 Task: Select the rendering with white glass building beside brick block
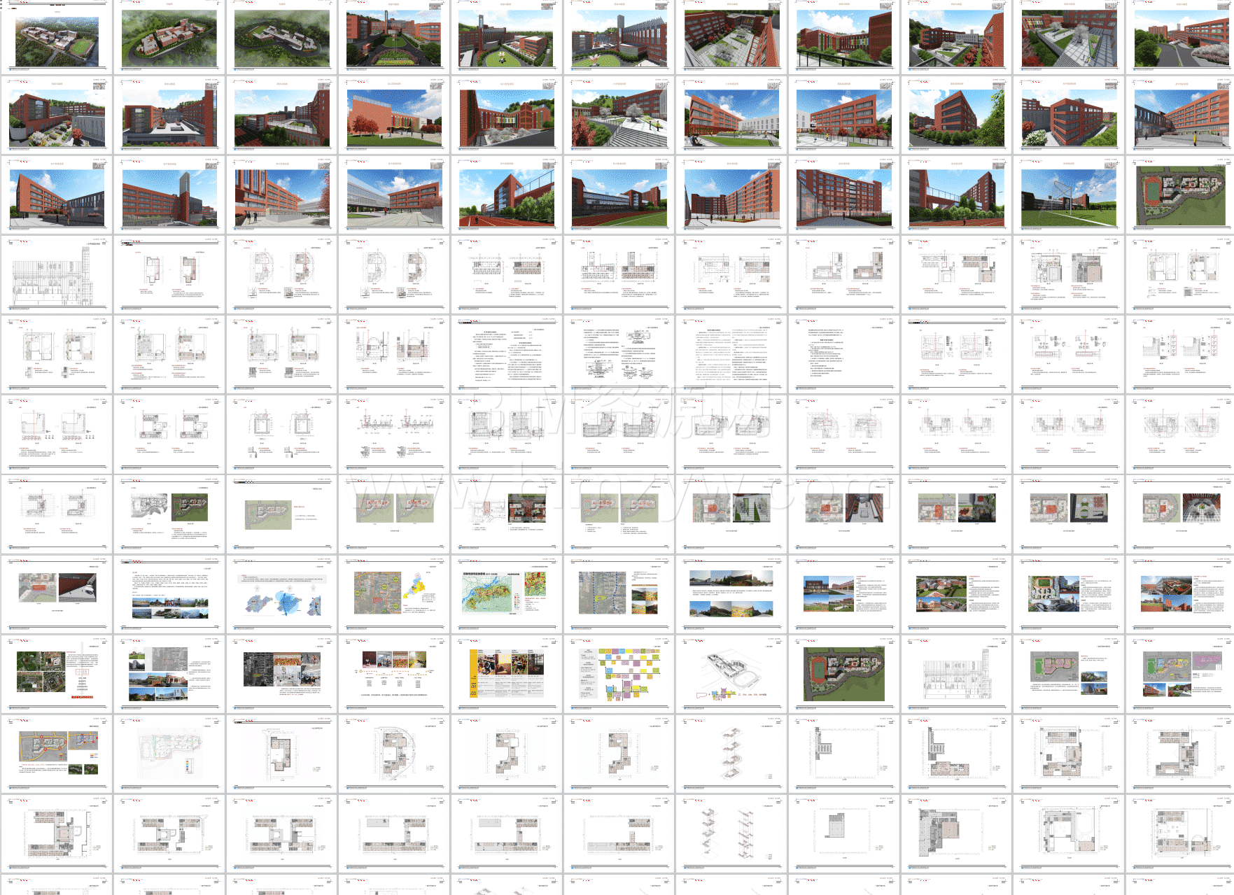(394, 195)
